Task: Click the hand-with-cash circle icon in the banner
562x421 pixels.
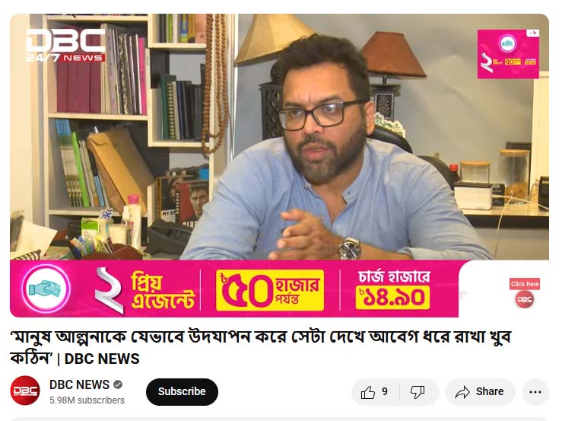Action: click(x=46, y=289)
